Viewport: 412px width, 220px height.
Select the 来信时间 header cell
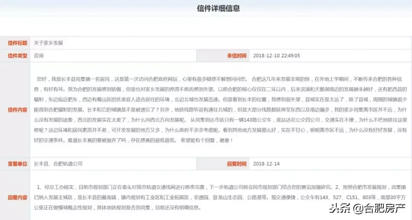point(237,55)
